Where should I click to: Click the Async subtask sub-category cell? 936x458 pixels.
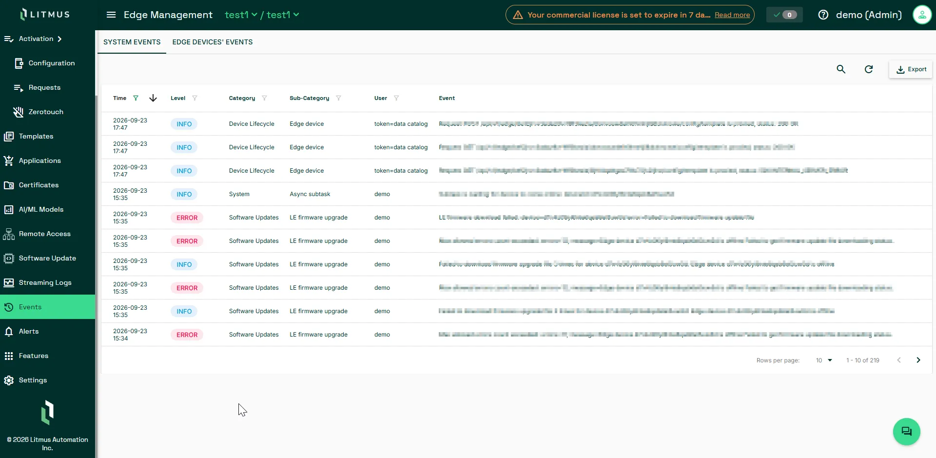point(310,194)
